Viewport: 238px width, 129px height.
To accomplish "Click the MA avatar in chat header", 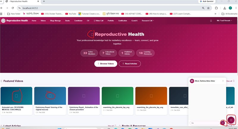I will click(x=192, y=81).
